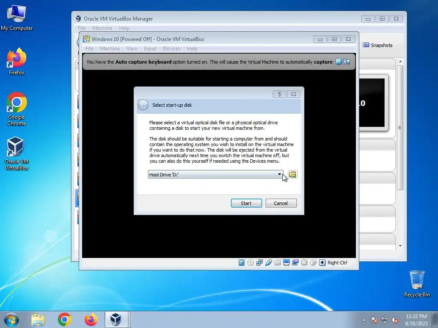Screen dimensions: 438x328
Task: Click the display status bar icon
Action: (x=286, y=263)
